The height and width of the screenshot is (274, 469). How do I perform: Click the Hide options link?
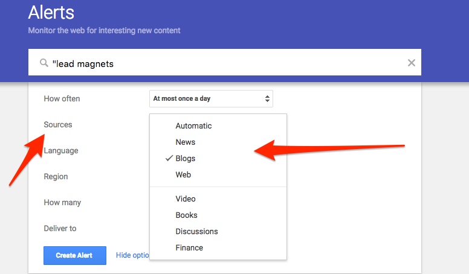pos(132,255)
